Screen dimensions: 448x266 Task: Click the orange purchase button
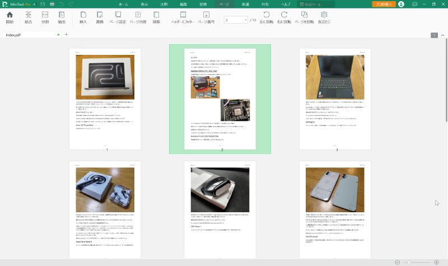(384, 4)
